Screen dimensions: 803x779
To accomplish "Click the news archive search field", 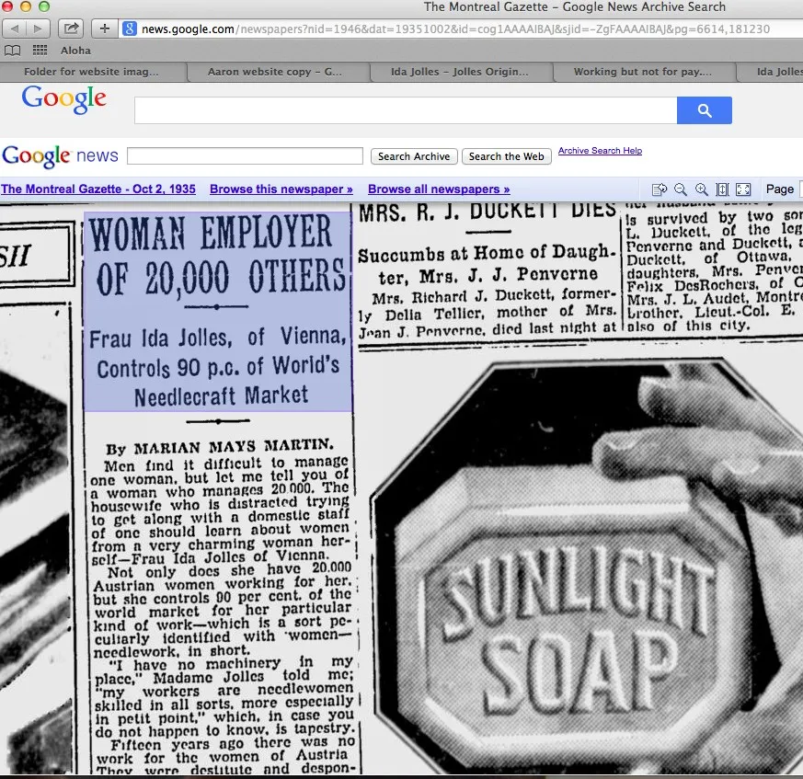I will 245,155.
